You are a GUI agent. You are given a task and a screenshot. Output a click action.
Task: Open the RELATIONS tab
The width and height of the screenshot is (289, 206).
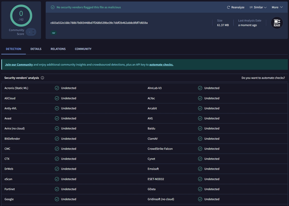(x=58, y=49)
